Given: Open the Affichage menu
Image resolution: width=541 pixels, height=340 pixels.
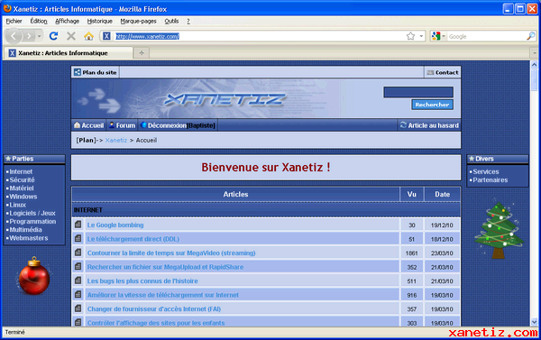Looking at the screenshot, I should point(68,21).
